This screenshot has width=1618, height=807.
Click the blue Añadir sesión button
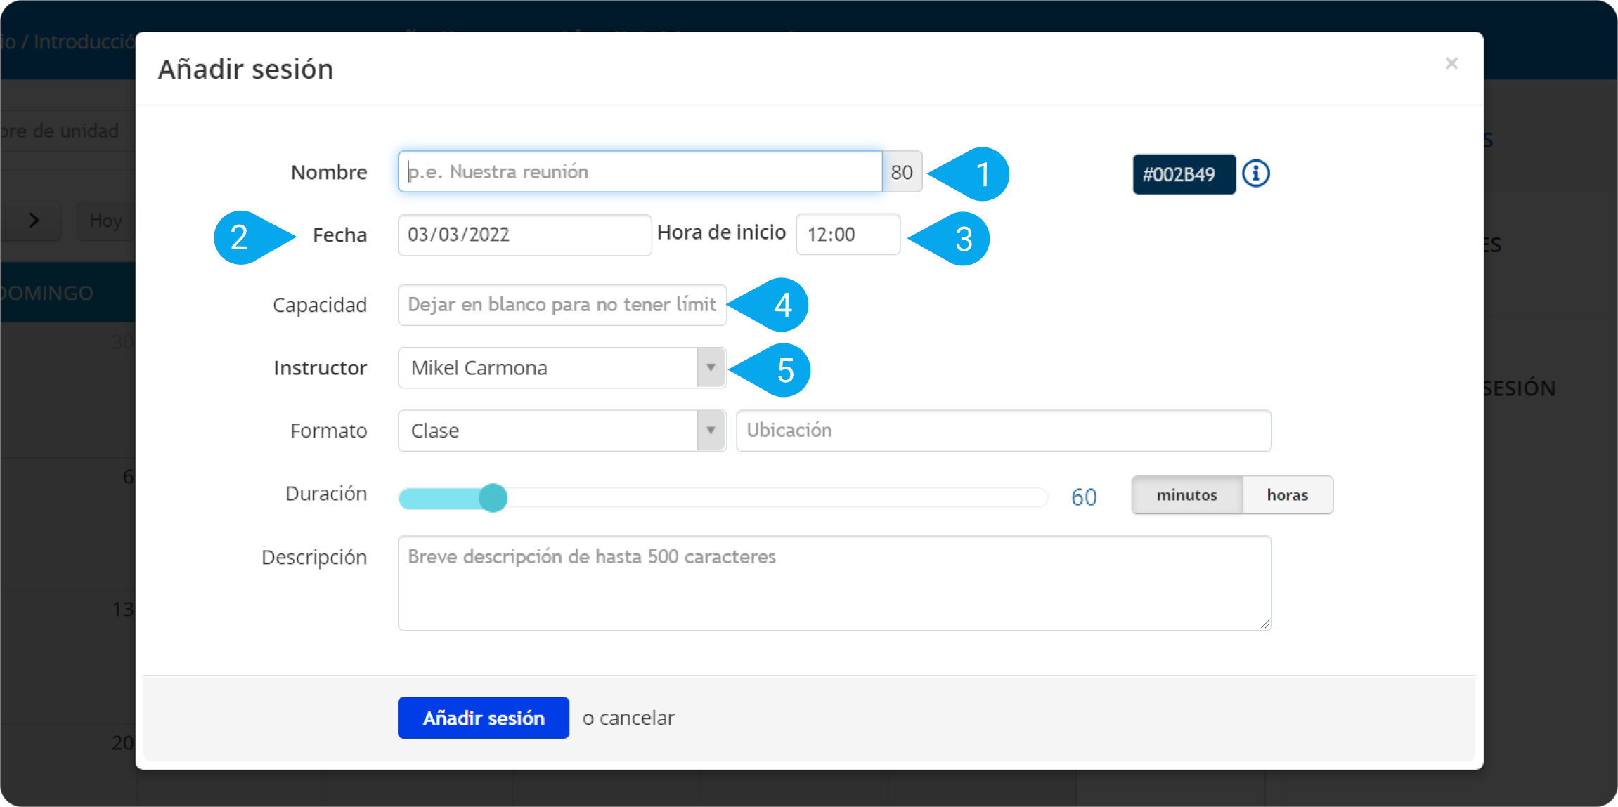pyautogui.click(x=484, y=718)
